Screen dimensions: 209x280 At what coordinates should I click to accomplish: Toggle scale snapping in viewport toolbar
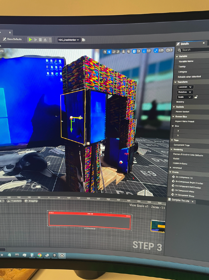coord(156,50)
